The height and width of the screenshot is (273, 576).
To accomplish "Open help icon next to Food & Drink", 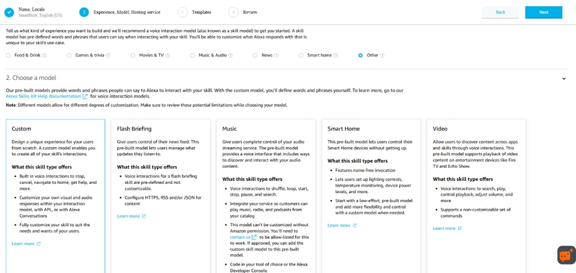I will tap(44, 55).
